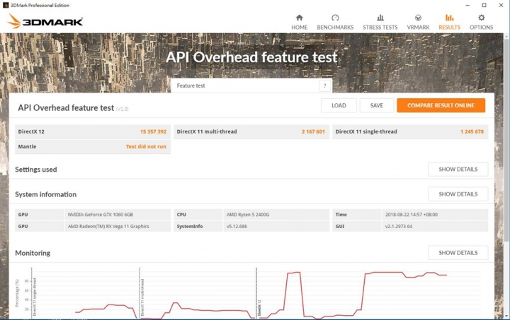Click the Results bars icon
The image size is (510, 320).
(449, 18)
